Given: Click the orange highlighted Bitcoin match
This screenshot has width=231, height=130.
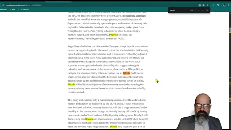Looking at the screenshot, I should point(127,73).
